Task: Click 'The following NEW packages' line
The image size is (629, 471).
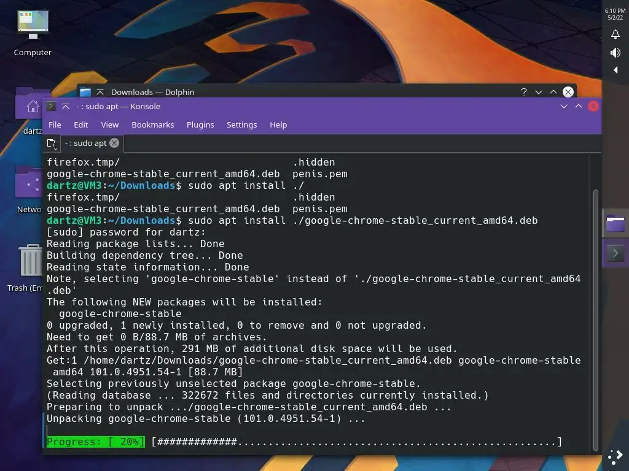Action: [x=184, y=302]
